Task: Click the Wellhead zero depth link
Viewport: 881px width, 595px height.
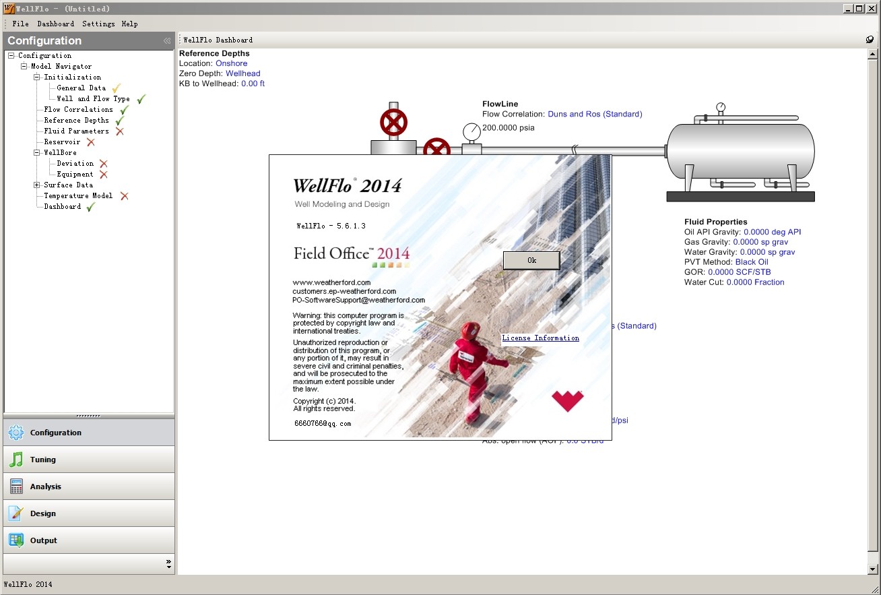Action: pyautogui.click(x=243, y=73)
